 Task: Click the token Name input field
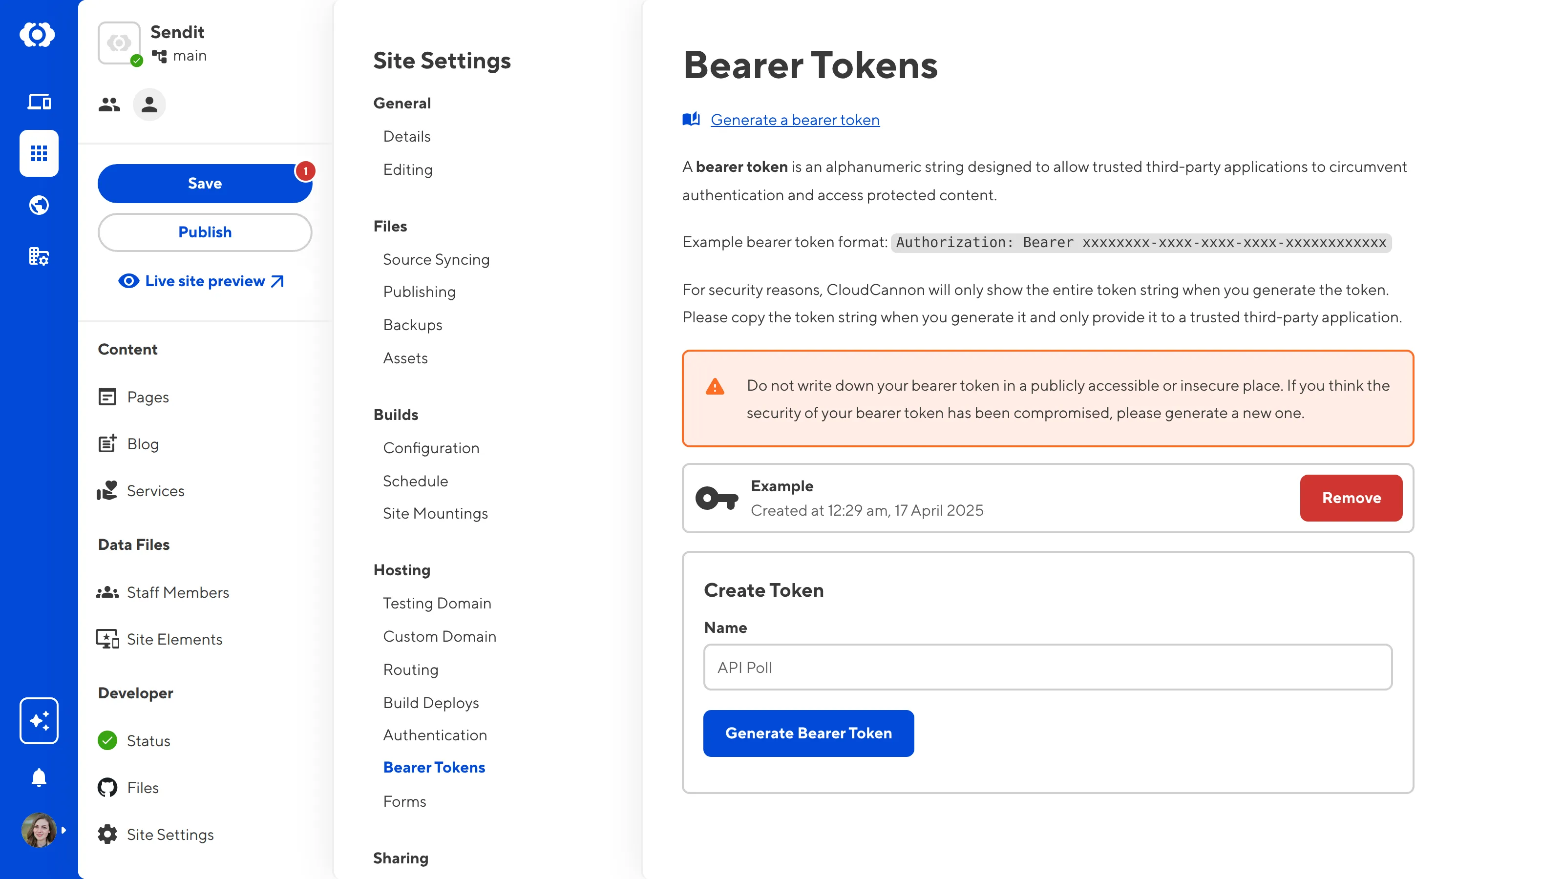[1047, 667]
